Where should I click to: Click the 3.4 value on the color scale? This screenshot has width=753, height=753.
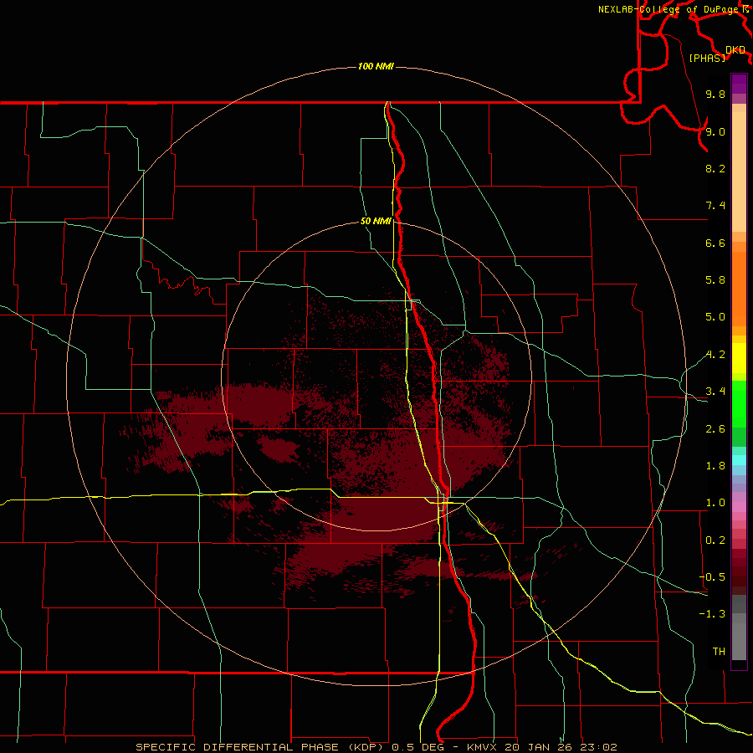[x=715, y=392]
